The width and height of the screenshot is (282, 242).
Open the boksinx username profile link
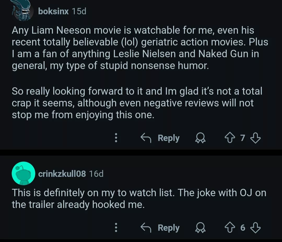tap(53, 12)
